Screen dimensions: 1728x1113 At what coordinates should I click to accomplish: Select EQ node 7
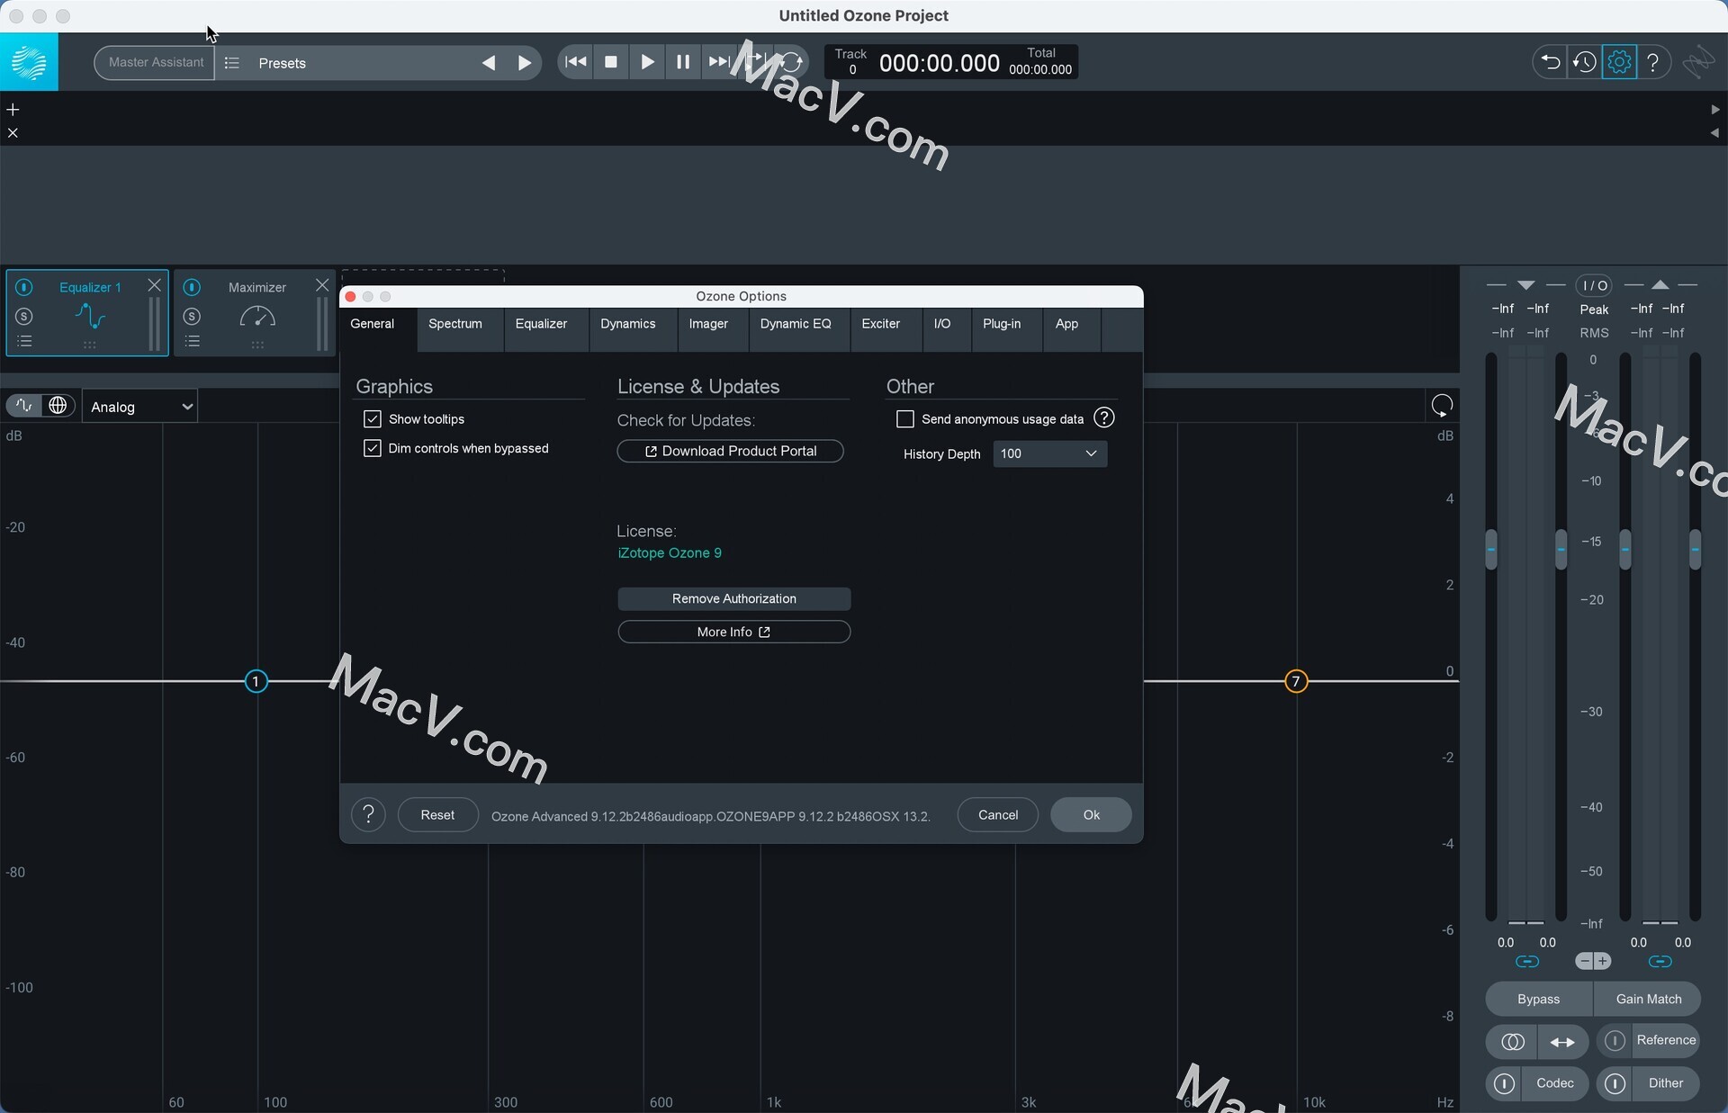point(1295,681)
